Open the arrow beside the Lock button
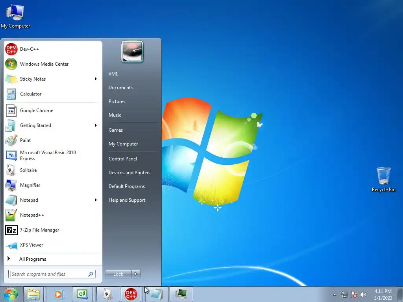The height and width of the screenshot is (302, 403). 136,274
